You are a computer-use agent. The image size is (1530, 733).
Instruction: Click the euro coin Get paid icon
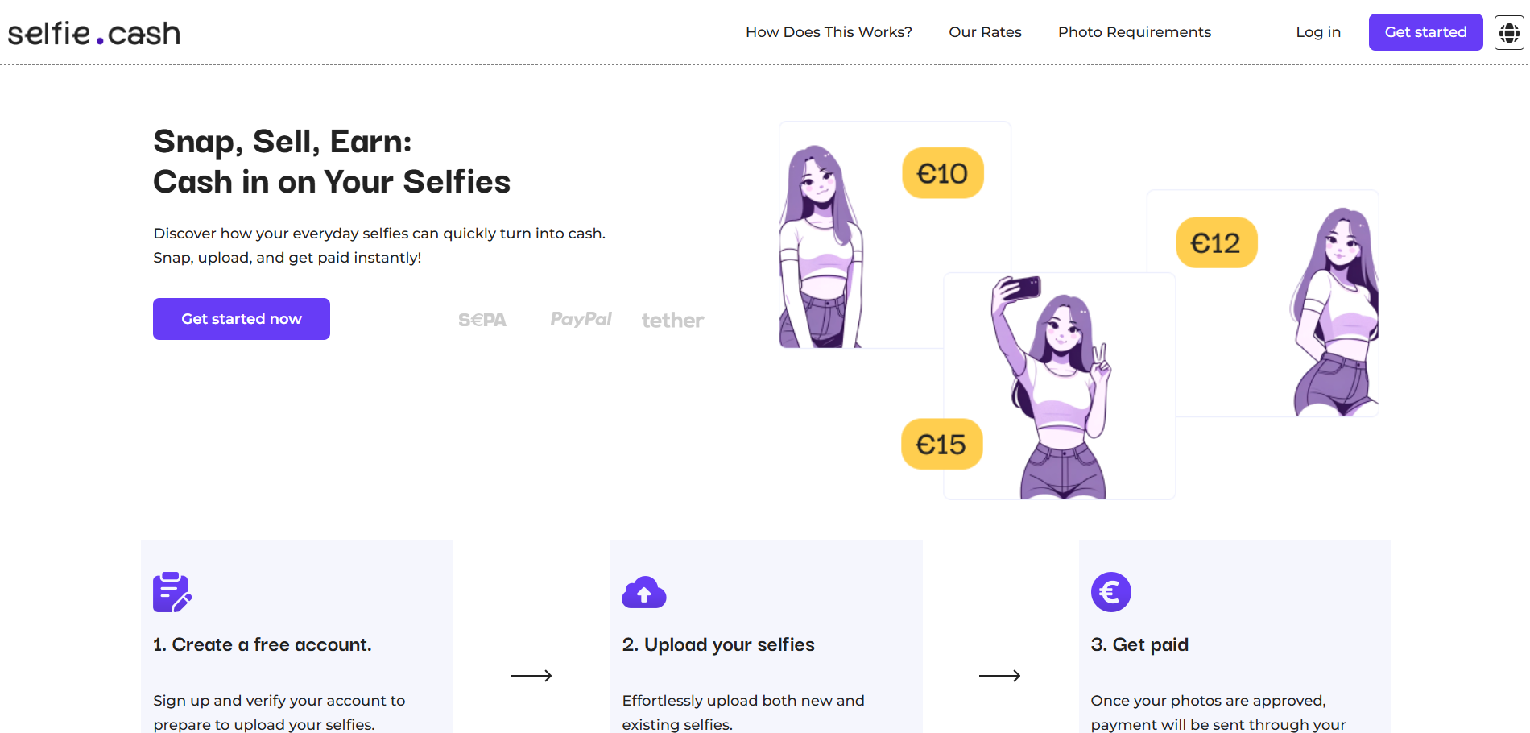point(1110,592)
